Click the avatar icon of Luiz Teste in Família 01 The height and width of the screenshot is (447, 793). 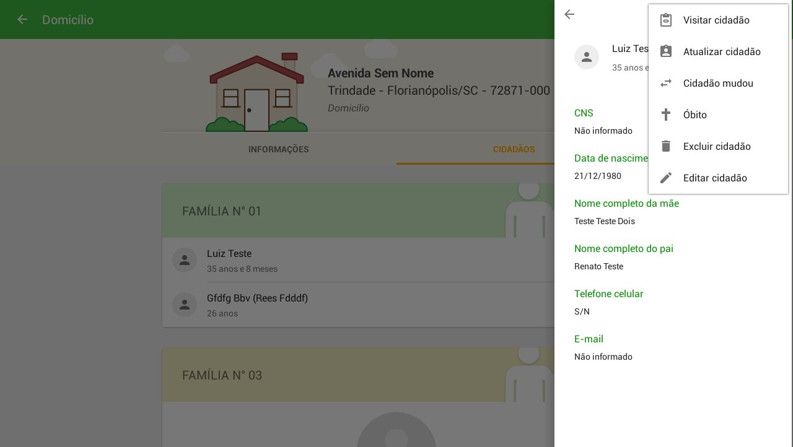point(185,260)
